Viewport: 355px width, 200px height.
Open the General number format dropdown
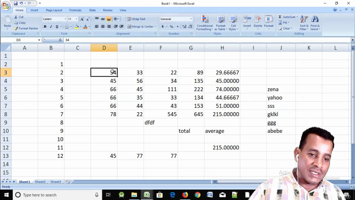(191, 19)
